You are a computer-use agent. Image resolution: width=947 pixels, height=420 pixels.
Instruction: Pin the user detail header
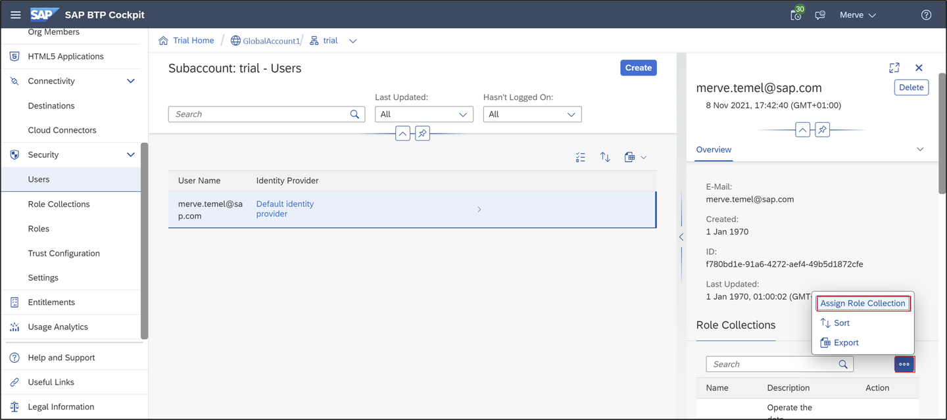coord(822,130)
